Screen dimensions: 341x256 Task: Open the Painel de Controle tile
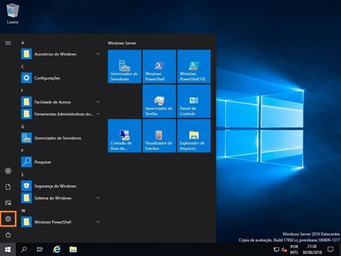coord(194,101)
